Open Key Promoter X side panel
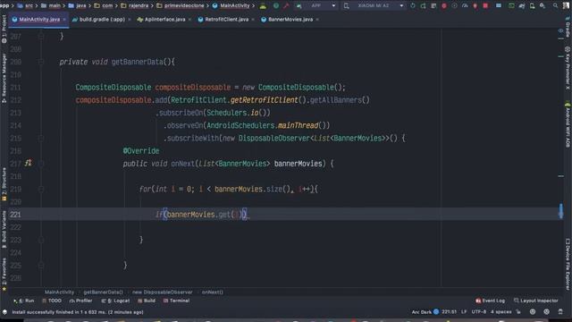This screenshot has width=572, height=322. coord(568,68)
